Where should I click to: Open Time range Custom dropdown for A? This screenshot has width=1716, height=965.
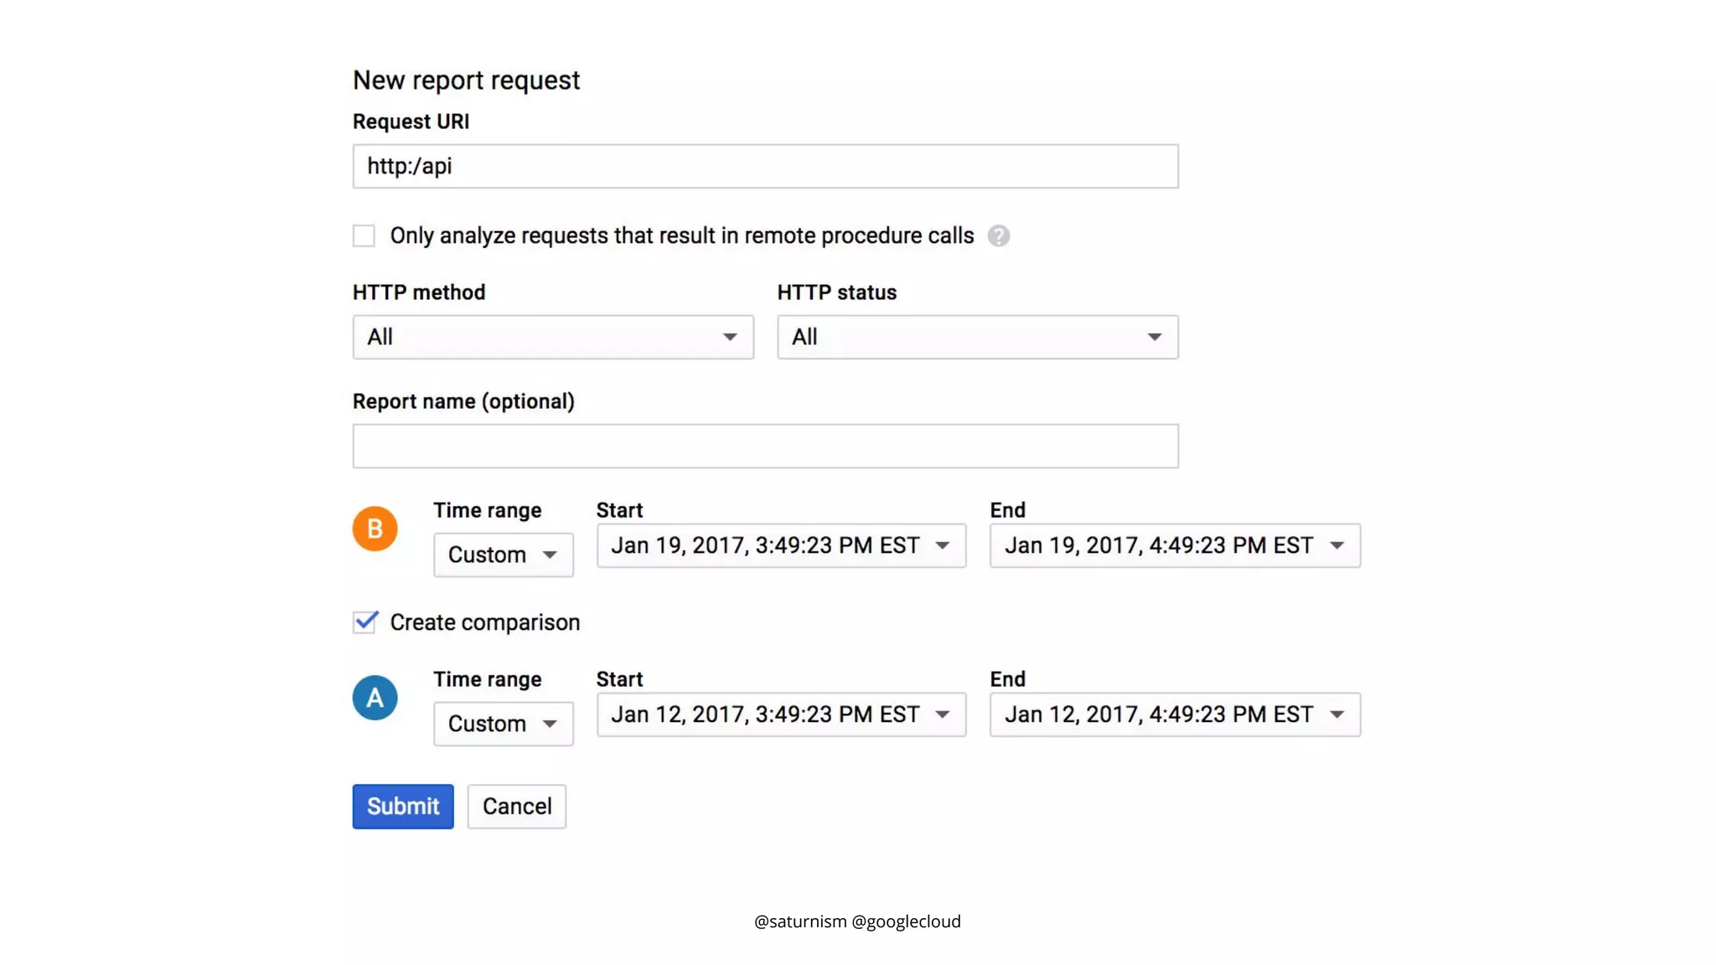pos(504,724)
